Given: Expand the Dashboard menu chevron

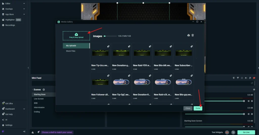Looking at the screenshot, I should tap(24, 109).
